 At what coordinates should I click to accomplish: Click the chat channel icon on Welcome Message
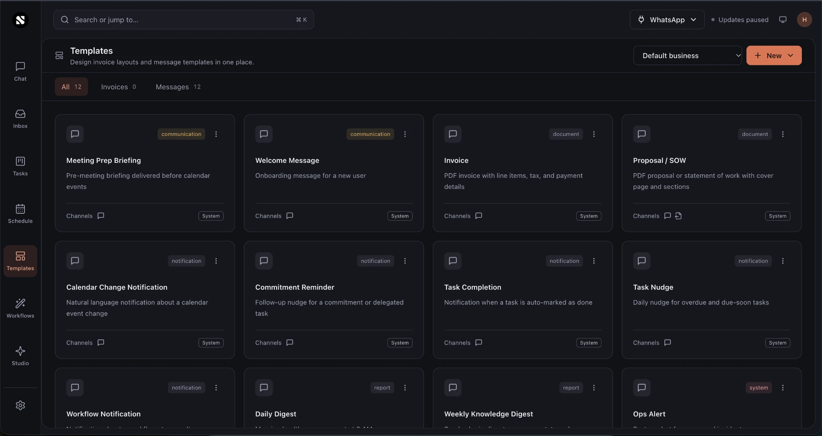coord(290,216)
